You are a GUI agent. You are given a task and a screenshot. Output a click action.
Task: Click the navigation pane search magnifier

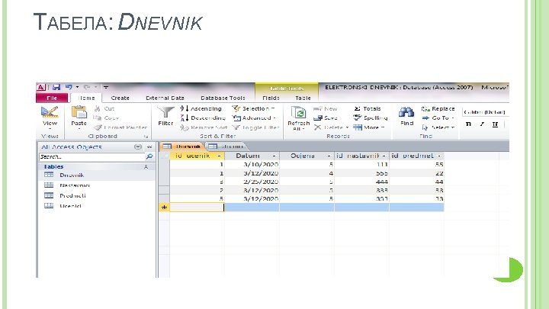[149, 156]
